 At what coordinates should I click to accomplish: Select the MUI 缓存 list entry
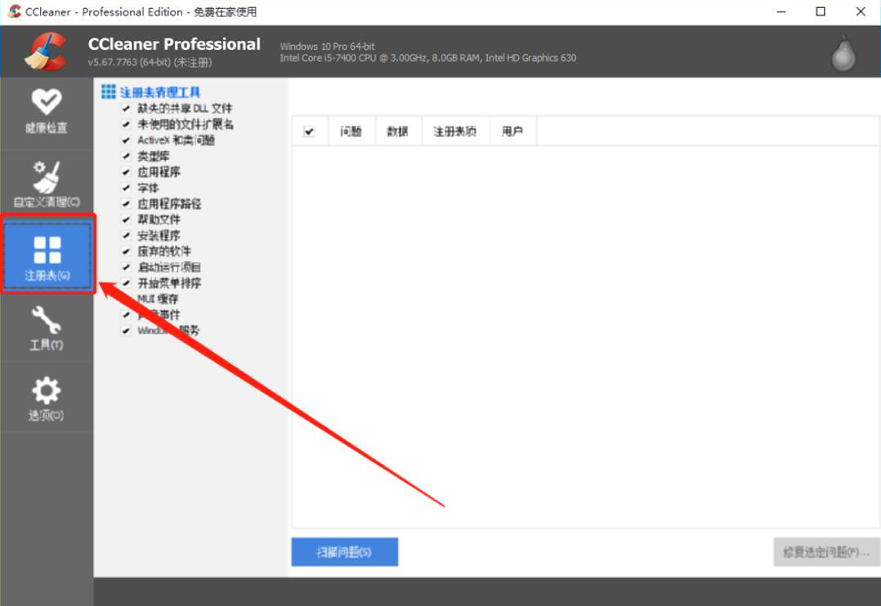click(x=158, y=299)
